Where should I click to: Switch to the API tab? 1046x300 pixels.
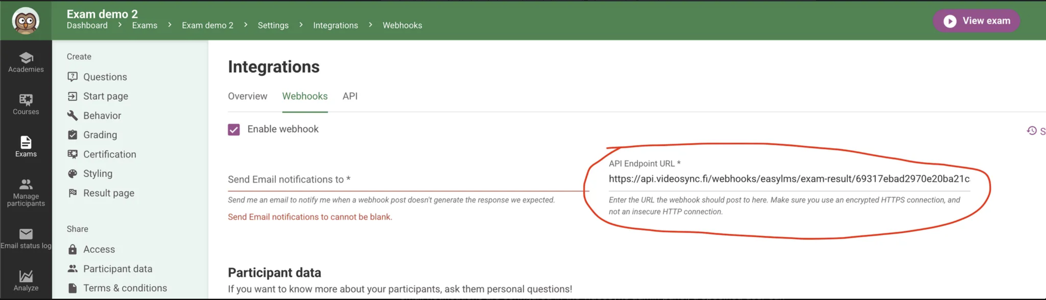[x=350, y=96]
